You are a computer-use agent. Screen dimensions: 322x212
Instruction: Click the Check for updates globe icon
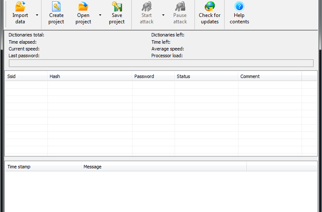click(210, 6)
